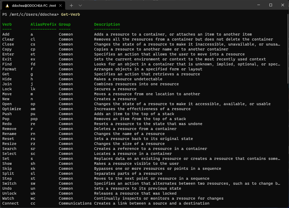This screenshot has width=289, height=208.
Task: Click the verb Undo
Action: click(x=7, y=189)
